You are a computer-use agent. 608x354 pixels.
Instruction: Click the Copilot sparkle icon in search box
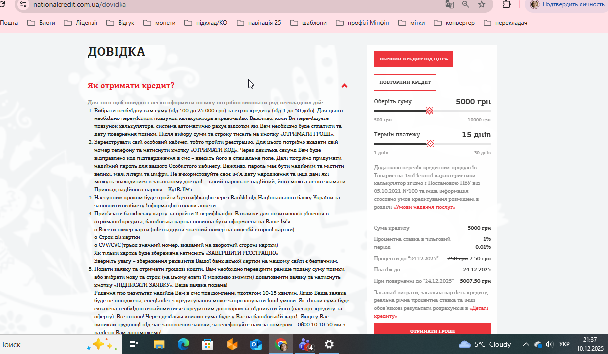(102, 344)
